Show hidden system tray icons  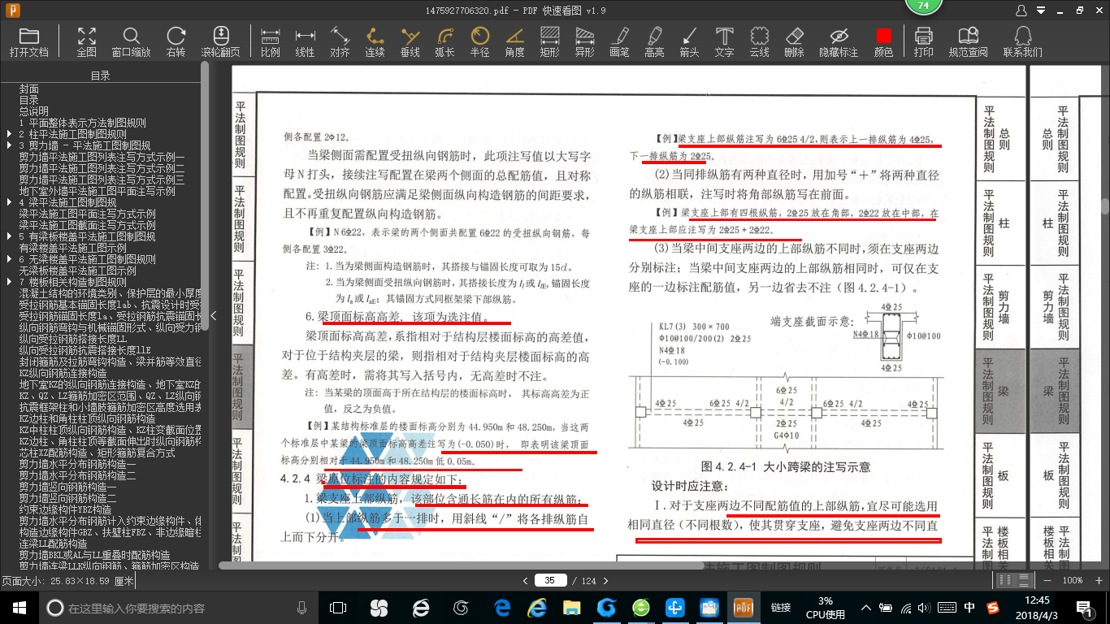[868, 607]
